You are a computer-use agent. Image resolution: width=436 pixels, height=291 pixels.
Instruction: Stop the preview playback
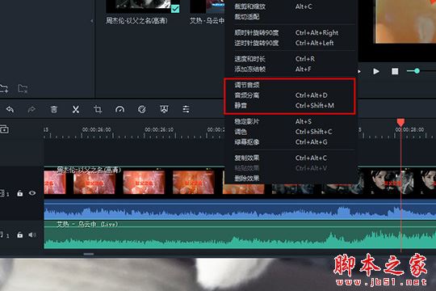[x=395, y=71]
